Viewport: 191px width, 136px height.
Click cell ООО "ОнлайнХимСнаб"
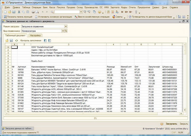[x=68, y=47]
